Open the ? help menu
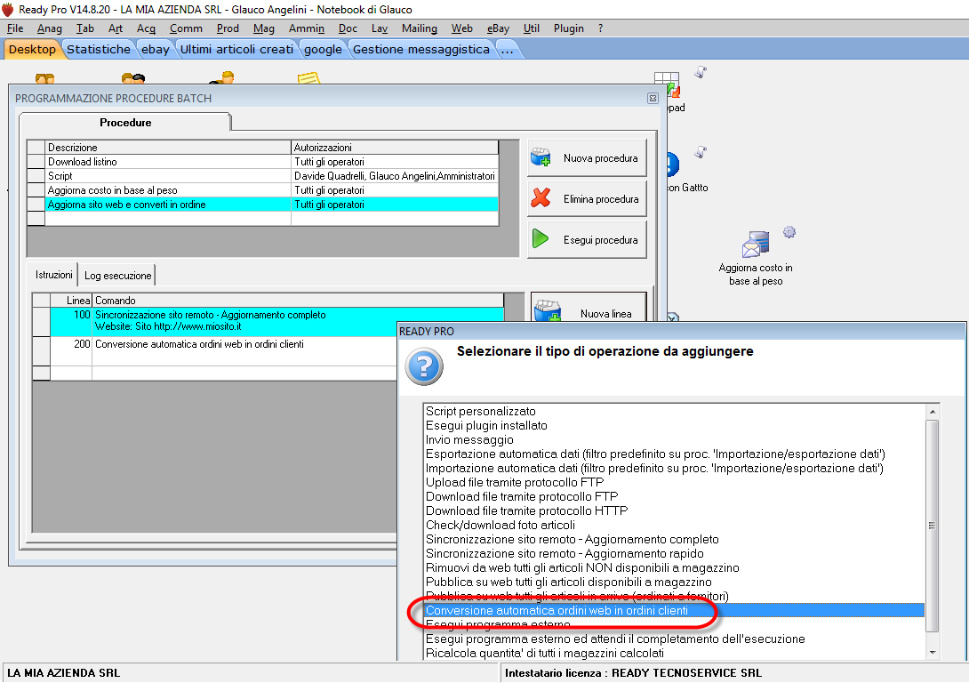The image size is (969, 683). (x=600, y=28)
